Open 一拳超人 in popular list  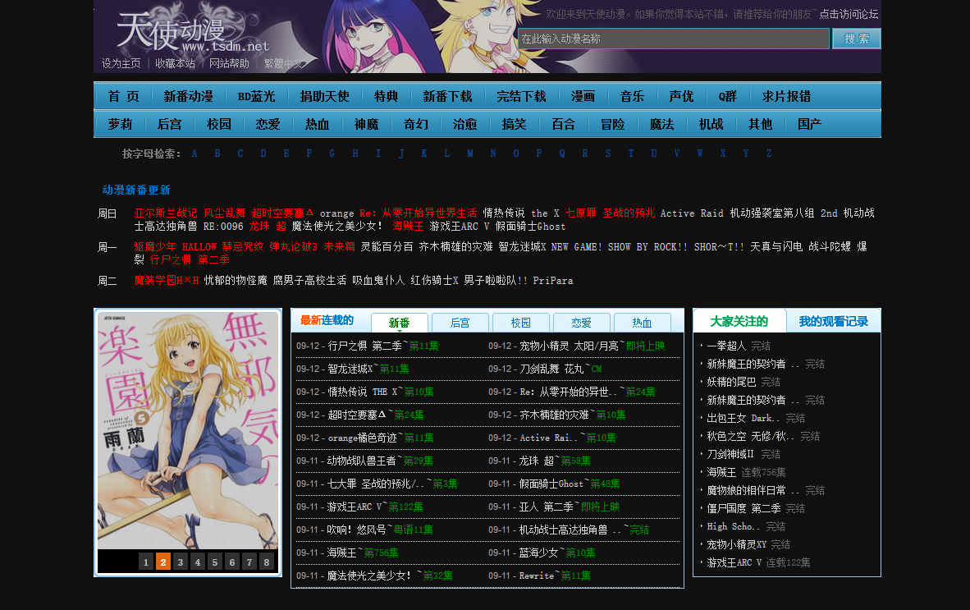coord(727,346)
